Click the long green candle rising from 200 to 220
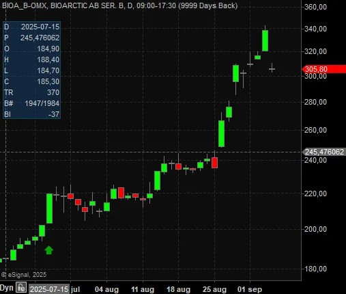Screen dimensions: 346x294 click(49, 209)
